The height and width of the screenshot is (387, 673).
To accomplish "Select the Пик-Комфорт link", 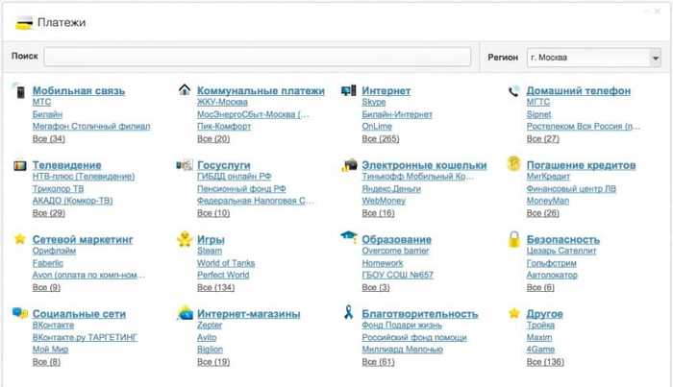I will point(224,127).
